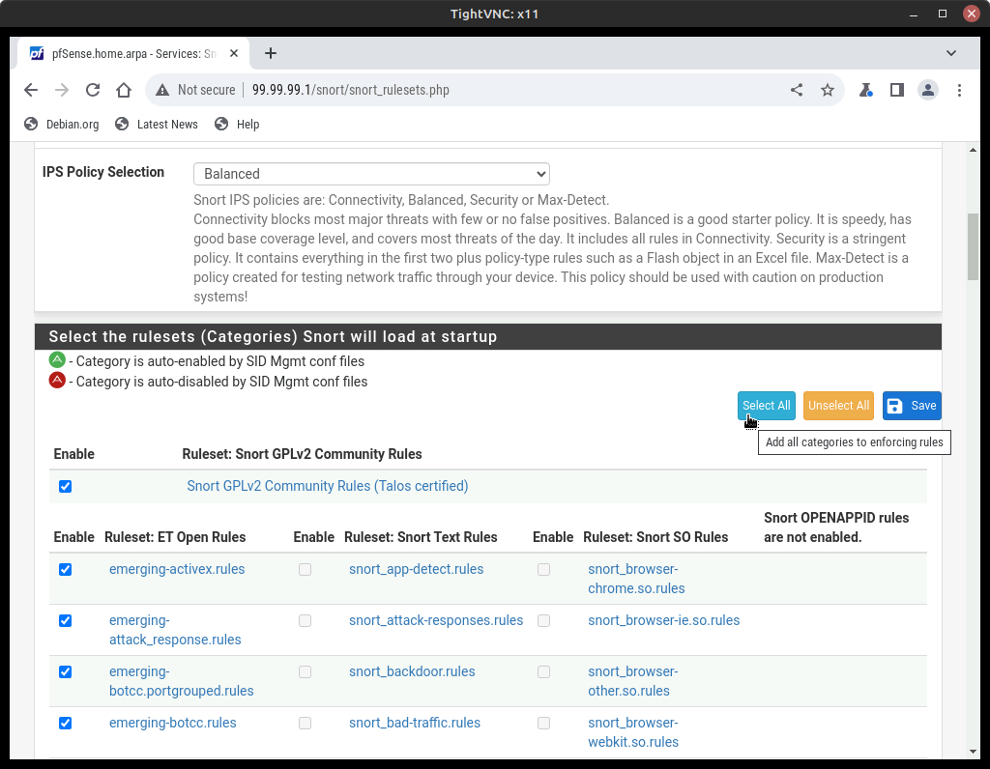Open snort_browser-webkit.so.rules link
Screen dimensions: 990x769
[633, 732]
